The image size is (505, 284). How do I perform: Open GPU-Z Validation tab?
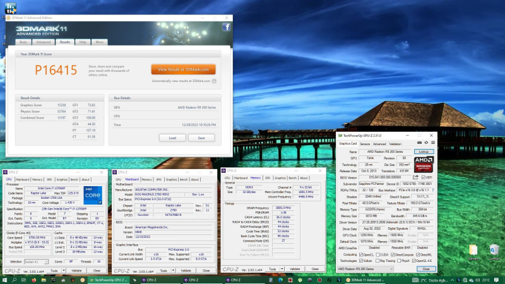pyautogui.click(x=395, y=144)
